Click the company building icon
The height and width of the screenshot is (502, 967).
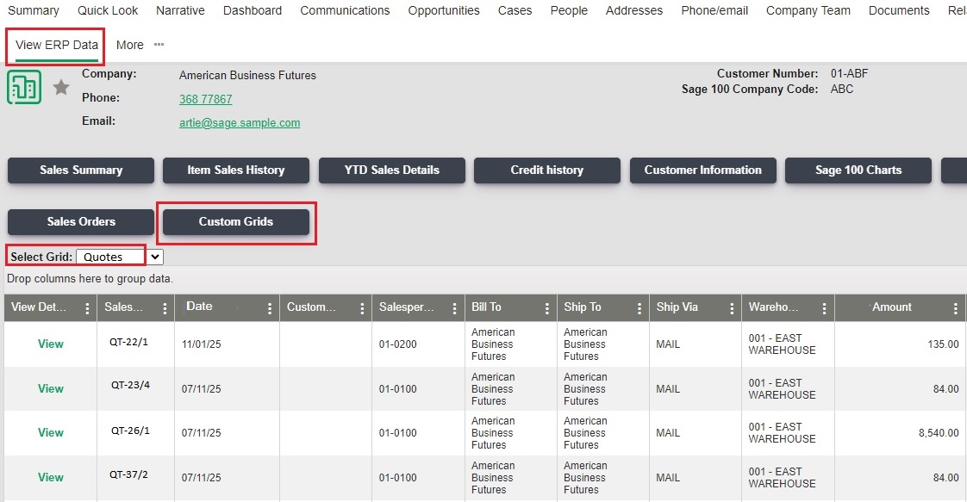pyautogui.click(x=24, y=87)
